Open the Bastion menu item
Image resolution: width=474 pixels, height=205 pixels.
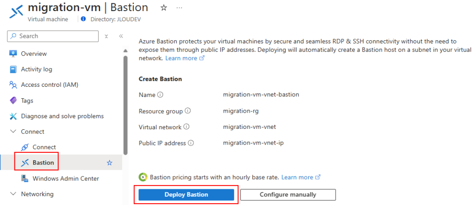pos(43,163)
